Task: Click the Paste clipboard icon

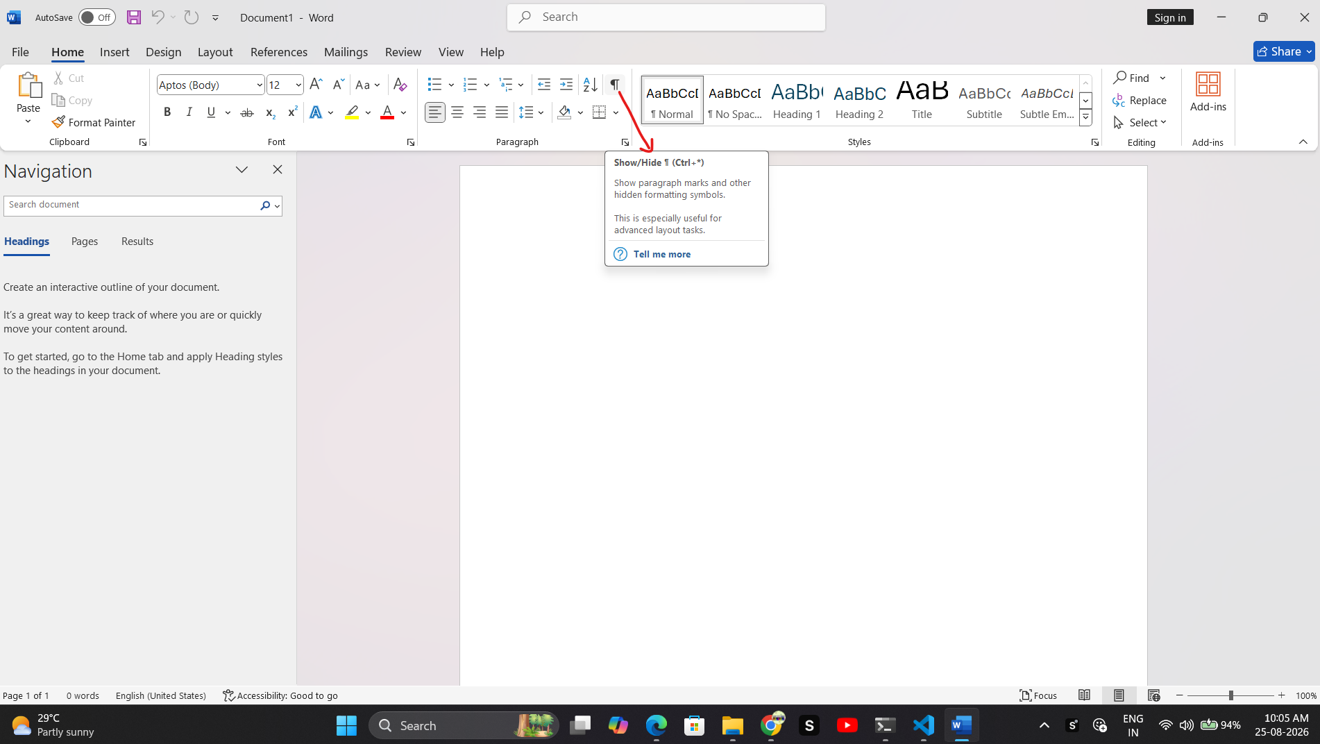Action: (28, 85)
